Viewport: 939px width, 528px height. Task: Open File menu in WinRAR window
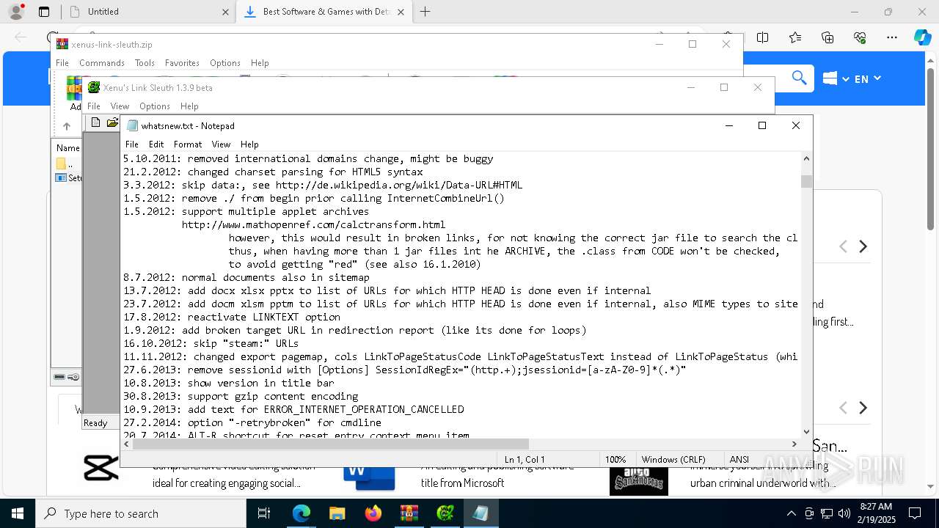[62, 63]
